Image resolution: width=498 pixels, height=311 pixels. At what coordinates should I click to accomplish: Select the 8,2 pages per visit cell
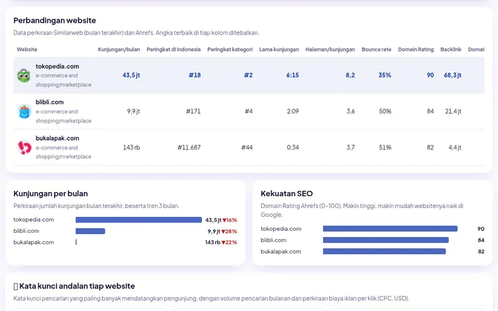coord(350,75)
